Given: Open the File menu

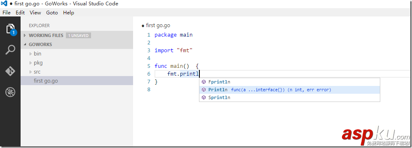Looking at the screenshot, I should [x=6, y=13].
